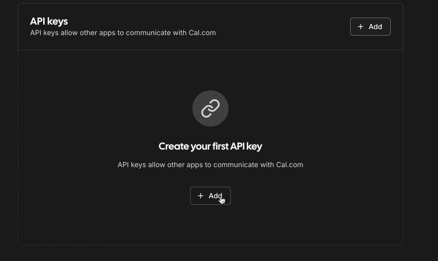Click Add button below 'Create your first API key'
The width and height of the screenshot is (438, 261).
pyautogui.click(x=210, y=196)
